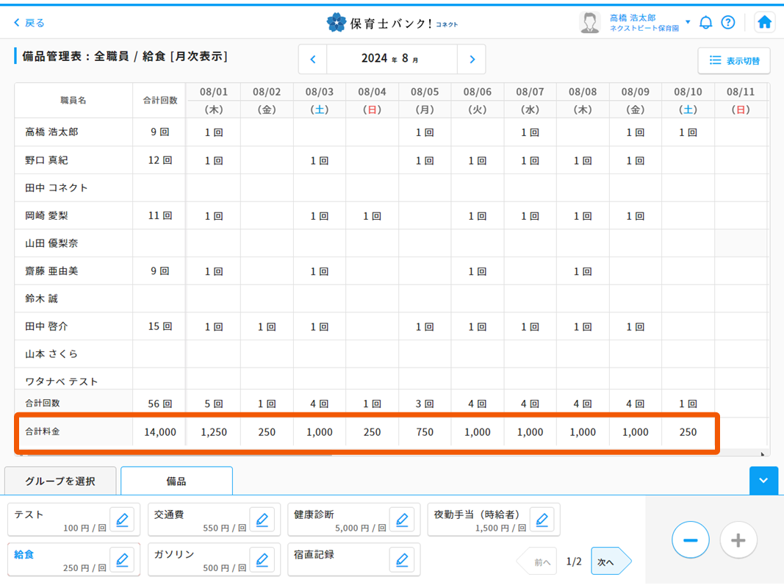The width and height of the screenshot is (784, 588).
Task: Edit 交通費 with its pencil icon
Action: coord(262,520)
